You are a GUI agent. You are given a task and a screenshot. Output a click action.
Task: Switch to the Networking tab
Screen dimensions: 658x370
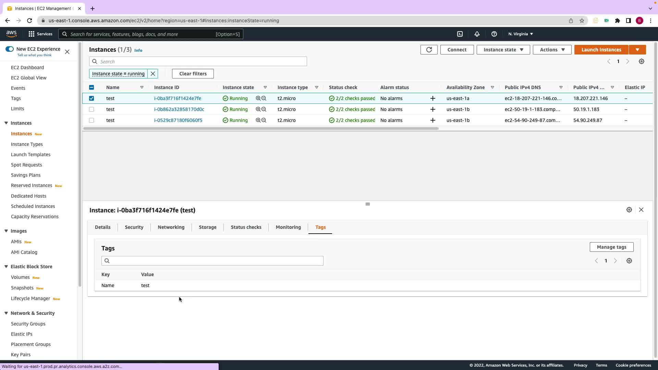pos(171,227)
